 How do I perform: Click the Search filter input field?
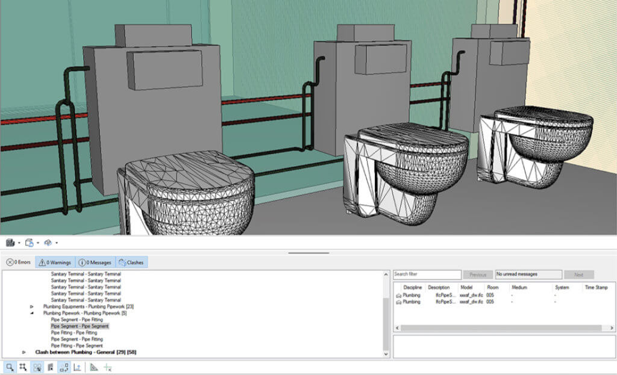point(427,274)
